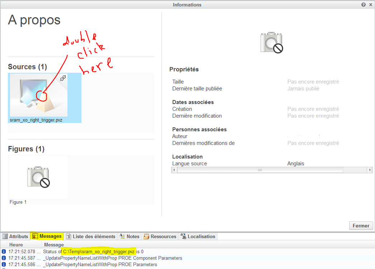Click the Fermer button
Image resolution: width=375 pixels, height=269 pixels.
tap(361, 226)
